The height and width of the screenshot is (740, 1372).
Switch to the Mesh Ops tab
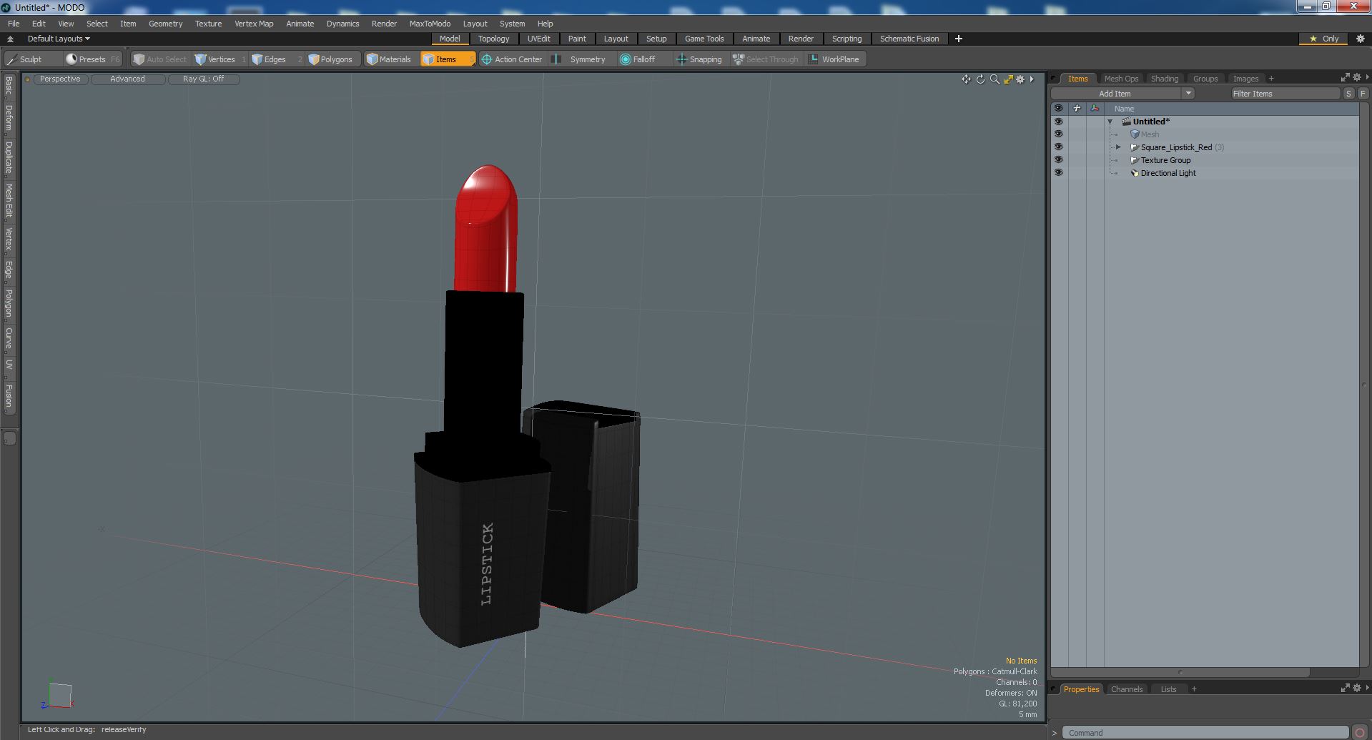point(1120,79)
